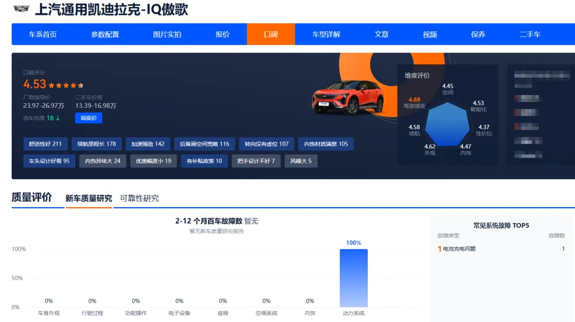Open the 保养 tab
Viewport: 575px width, 322px height.
(x=478, y=35)
